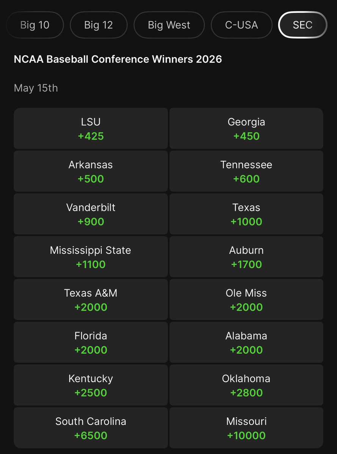337x454 pixels.
Task: Choose Missouri +10000 longshot
Action: click(246, 428)
